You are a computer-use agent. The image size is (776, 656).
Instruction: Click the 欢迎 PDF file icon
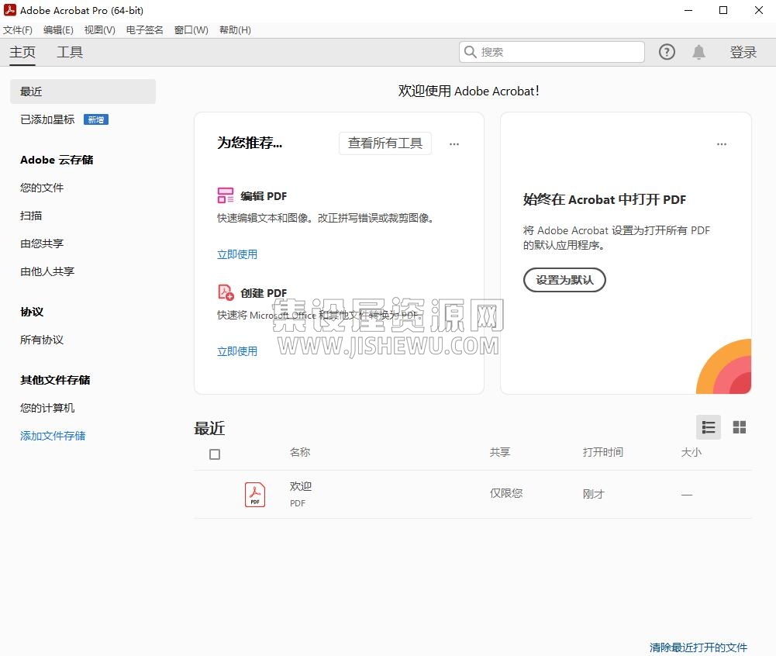point(255,494)
